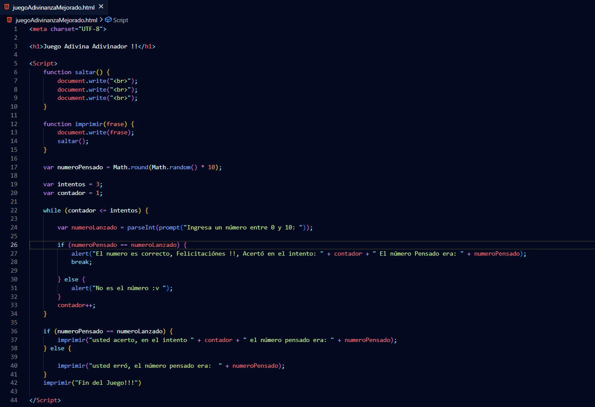595x407 pixels.
Task: Click the imprimir 'Fin del Juego!!!' line
Action: 92,383
